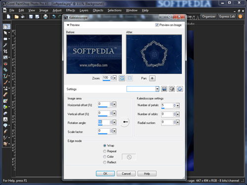Select the Text tool icon

click(5, 119)
